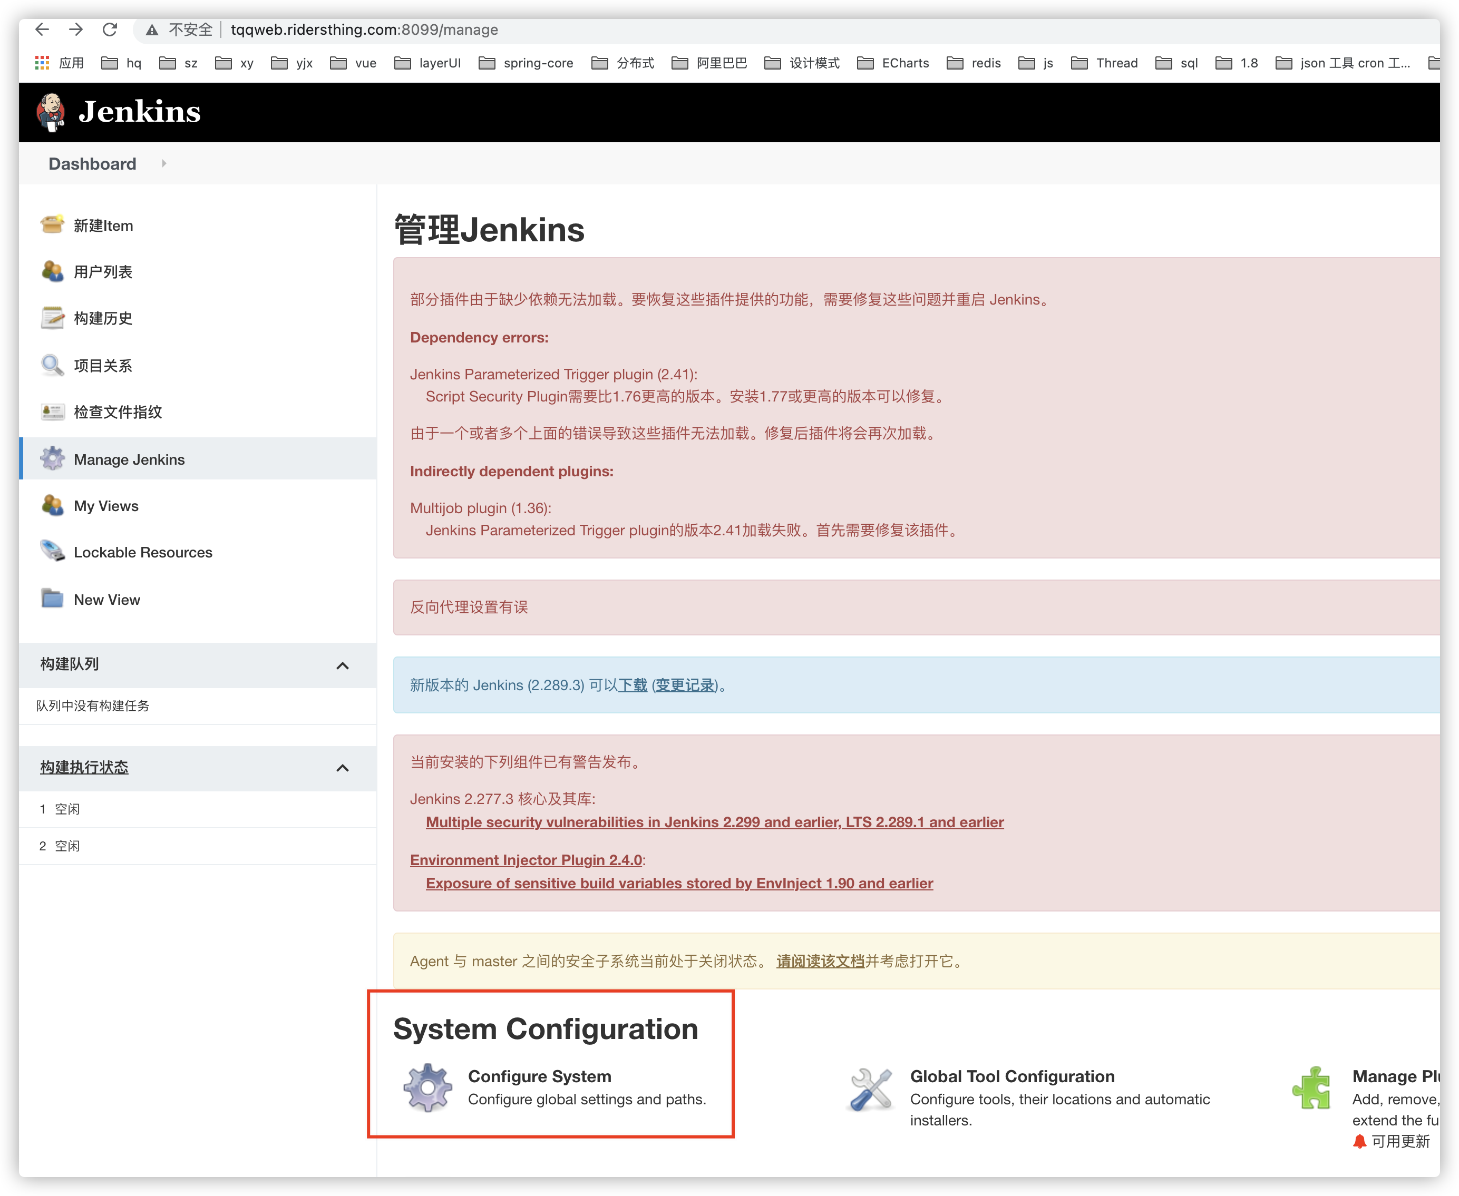This screenshot has height=1196, width=1459.
Task: Open the Thread bookmark folder
Action: pos(1105,63)
